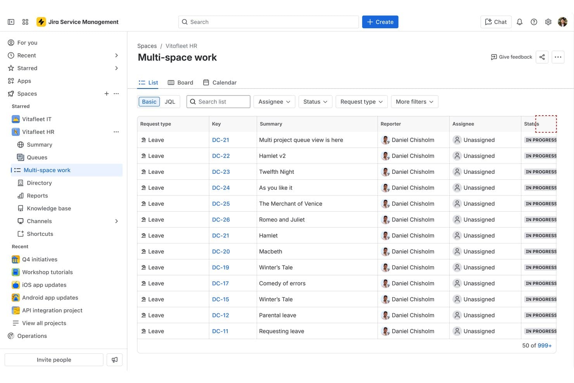Open the app switcher grid icon
The height and width of the screenshot is (383, 574).
point(25,22)
